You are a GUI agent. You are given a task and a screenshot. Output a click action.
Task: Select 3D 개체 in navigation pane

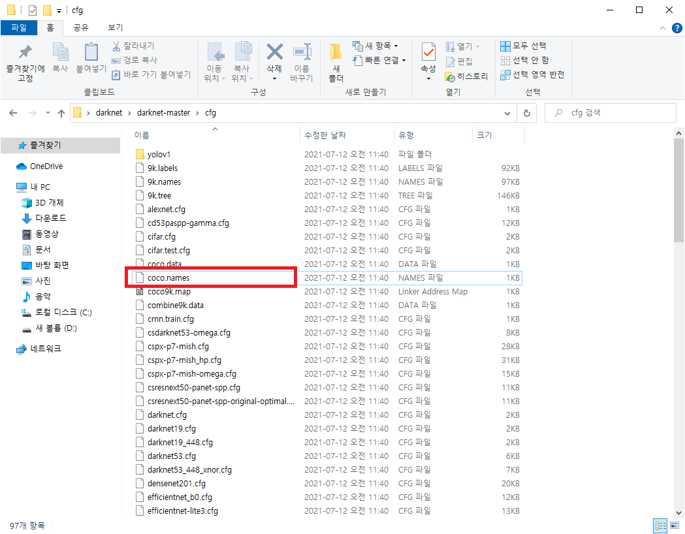click(43, 202)
